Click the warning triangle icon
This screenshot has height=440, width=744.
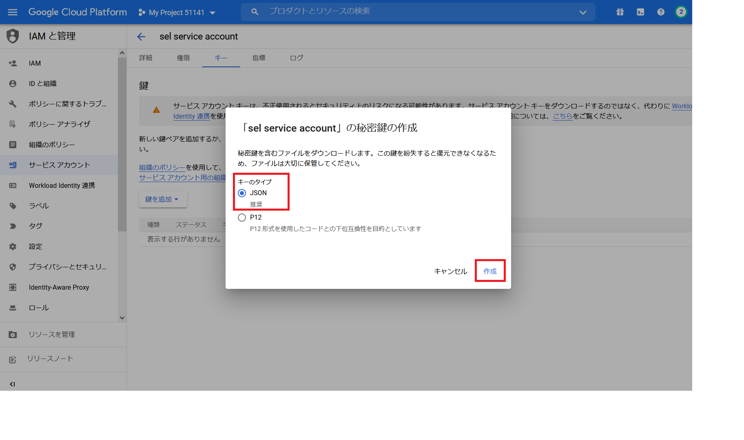pyautogui.click(x=156, y=110)
